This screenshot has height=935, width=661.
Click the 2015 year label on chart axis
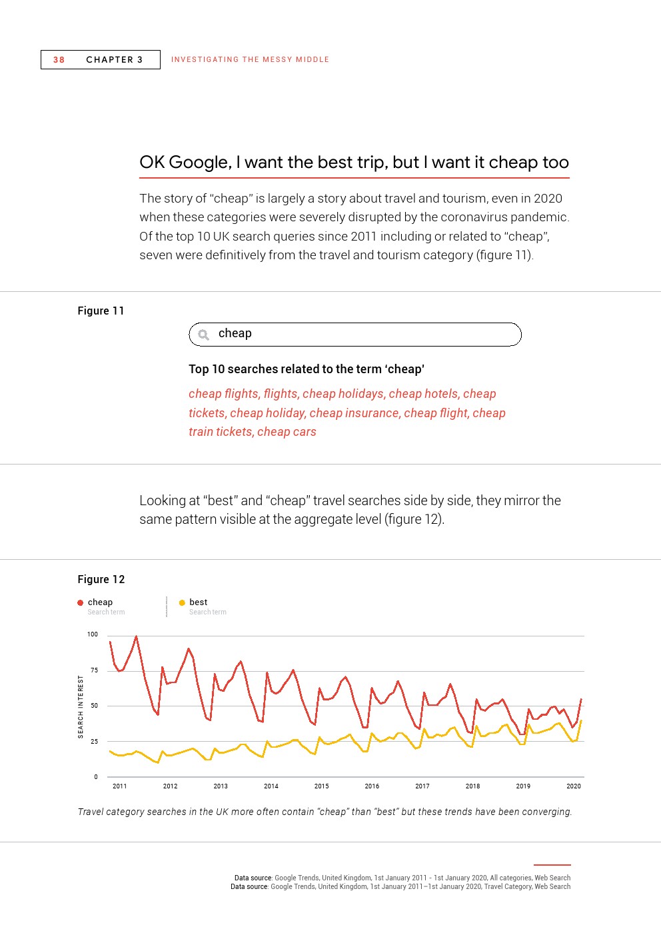[322, 786]
